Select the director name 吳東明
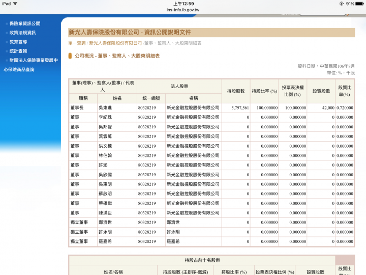 click(x=105, y=184)
